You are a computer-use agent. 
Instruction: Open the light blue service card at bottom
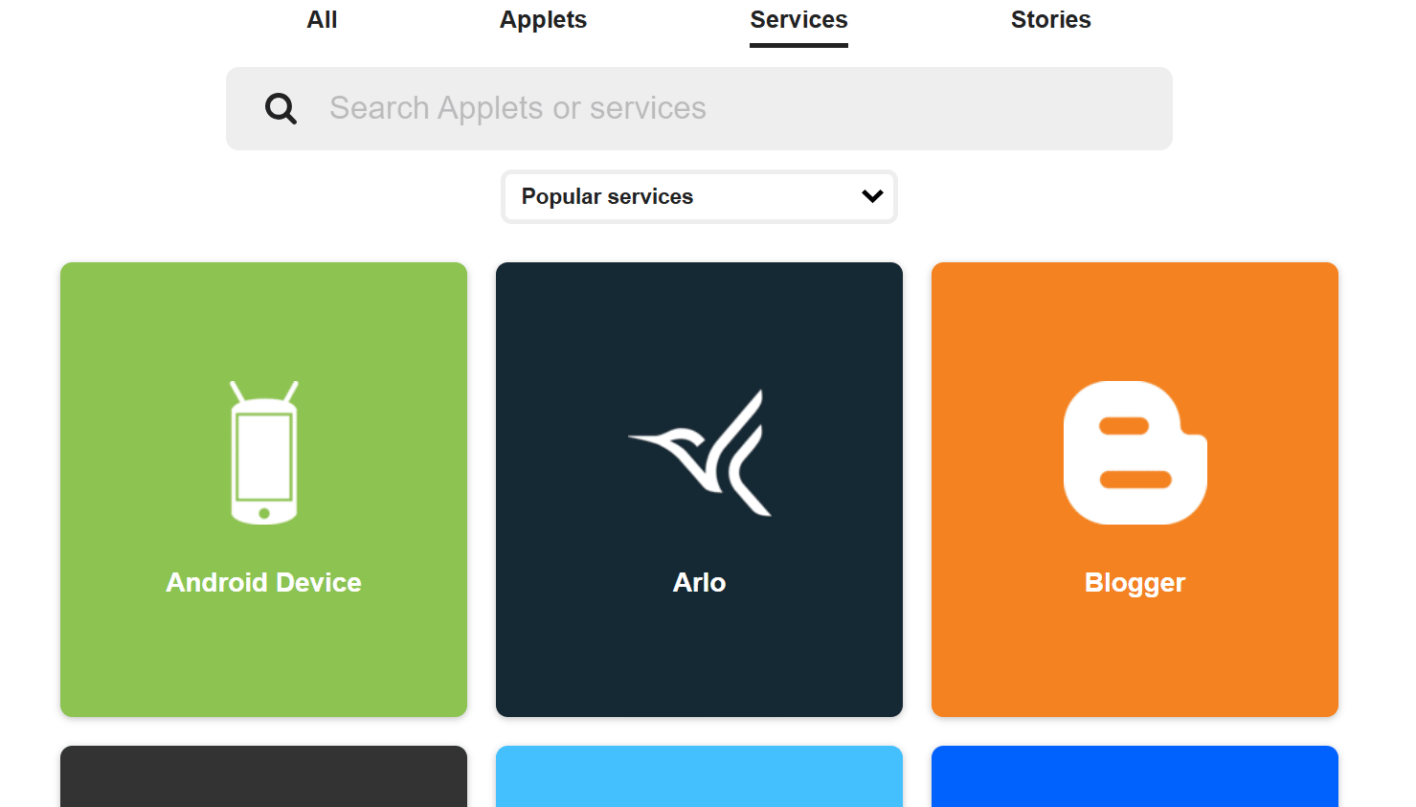point(699,776)
